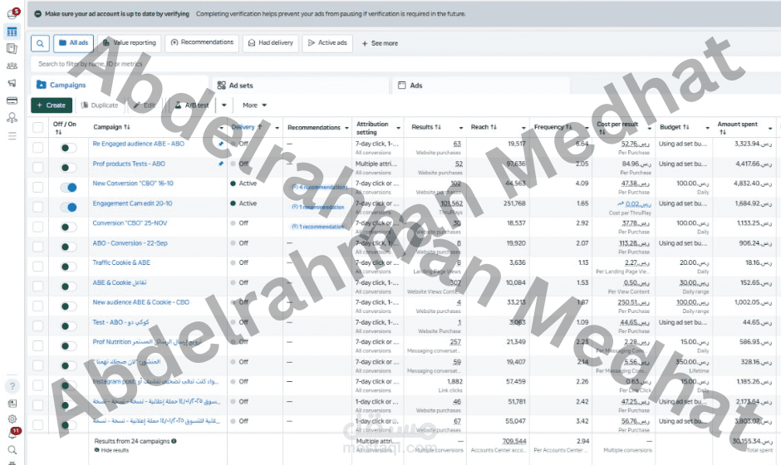Click the info icon beside Results from 24 campaigns
This screenshot has width=781, height=465.
(174, 441)
